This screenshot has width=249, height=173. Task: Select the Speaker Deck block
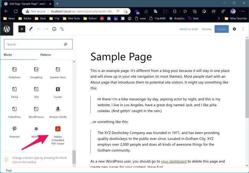[x=57, y=72]
